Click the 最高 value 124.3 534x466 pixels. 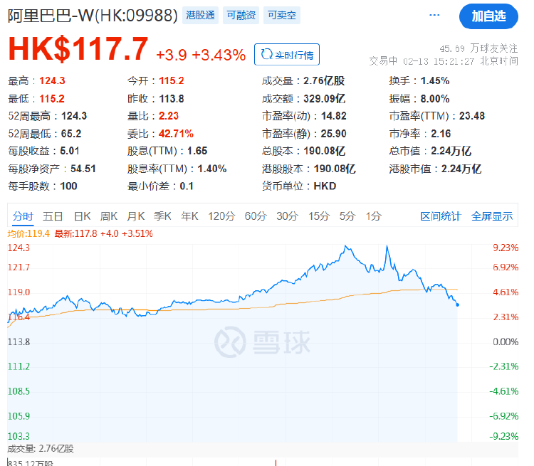tap(52, 80)
